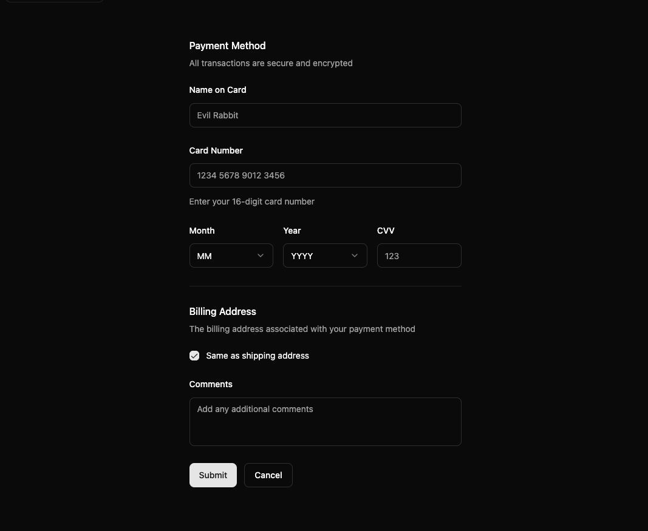
Task: Submit the payment form
Action: pos(213,475)
